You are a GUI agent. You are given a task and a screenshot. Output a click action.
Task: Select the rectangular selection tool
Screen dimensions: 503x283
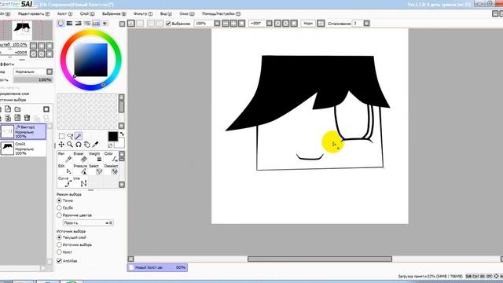61,136
